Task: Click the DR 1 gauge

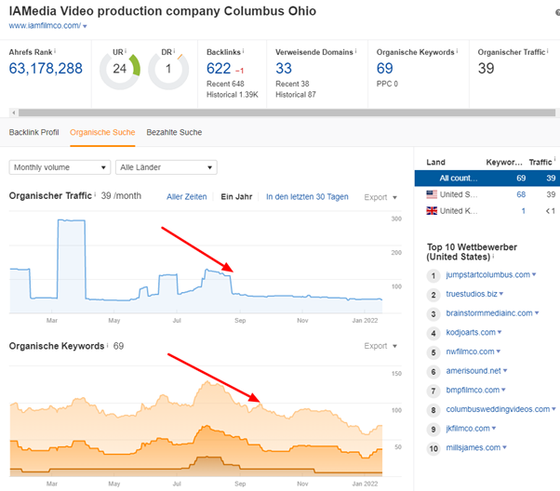Action: click(168, 71)
